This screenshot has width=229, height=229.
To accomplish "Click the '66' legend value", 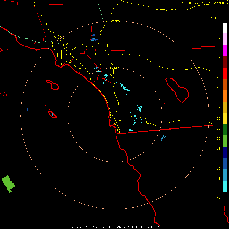I will 219,28.
